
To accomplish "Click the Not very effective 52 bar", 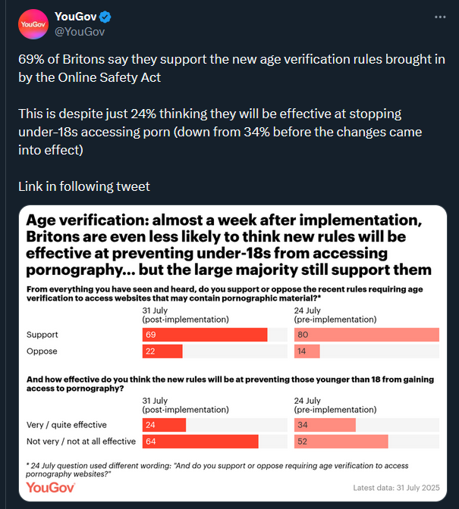I will (341, 442).
